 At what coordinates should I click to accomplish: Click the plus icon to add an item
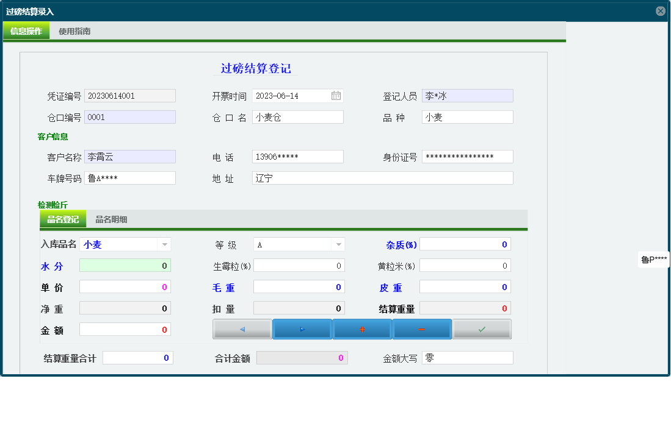click(x=361, y=329)
